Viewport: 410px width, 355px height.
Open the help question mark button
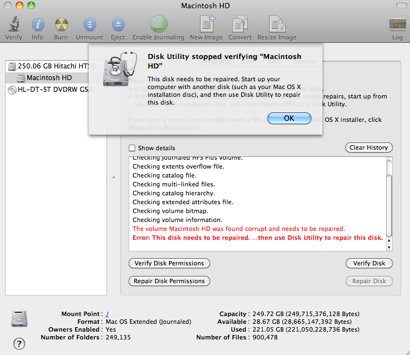19,344
